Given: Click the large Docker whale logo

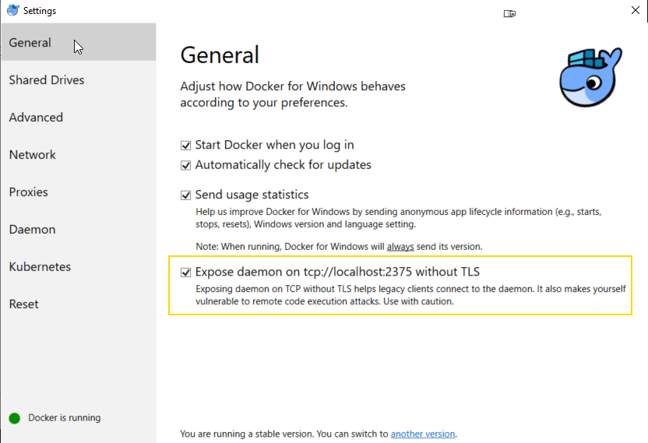Looking at the screenshot, I should [x=590, y=76].
